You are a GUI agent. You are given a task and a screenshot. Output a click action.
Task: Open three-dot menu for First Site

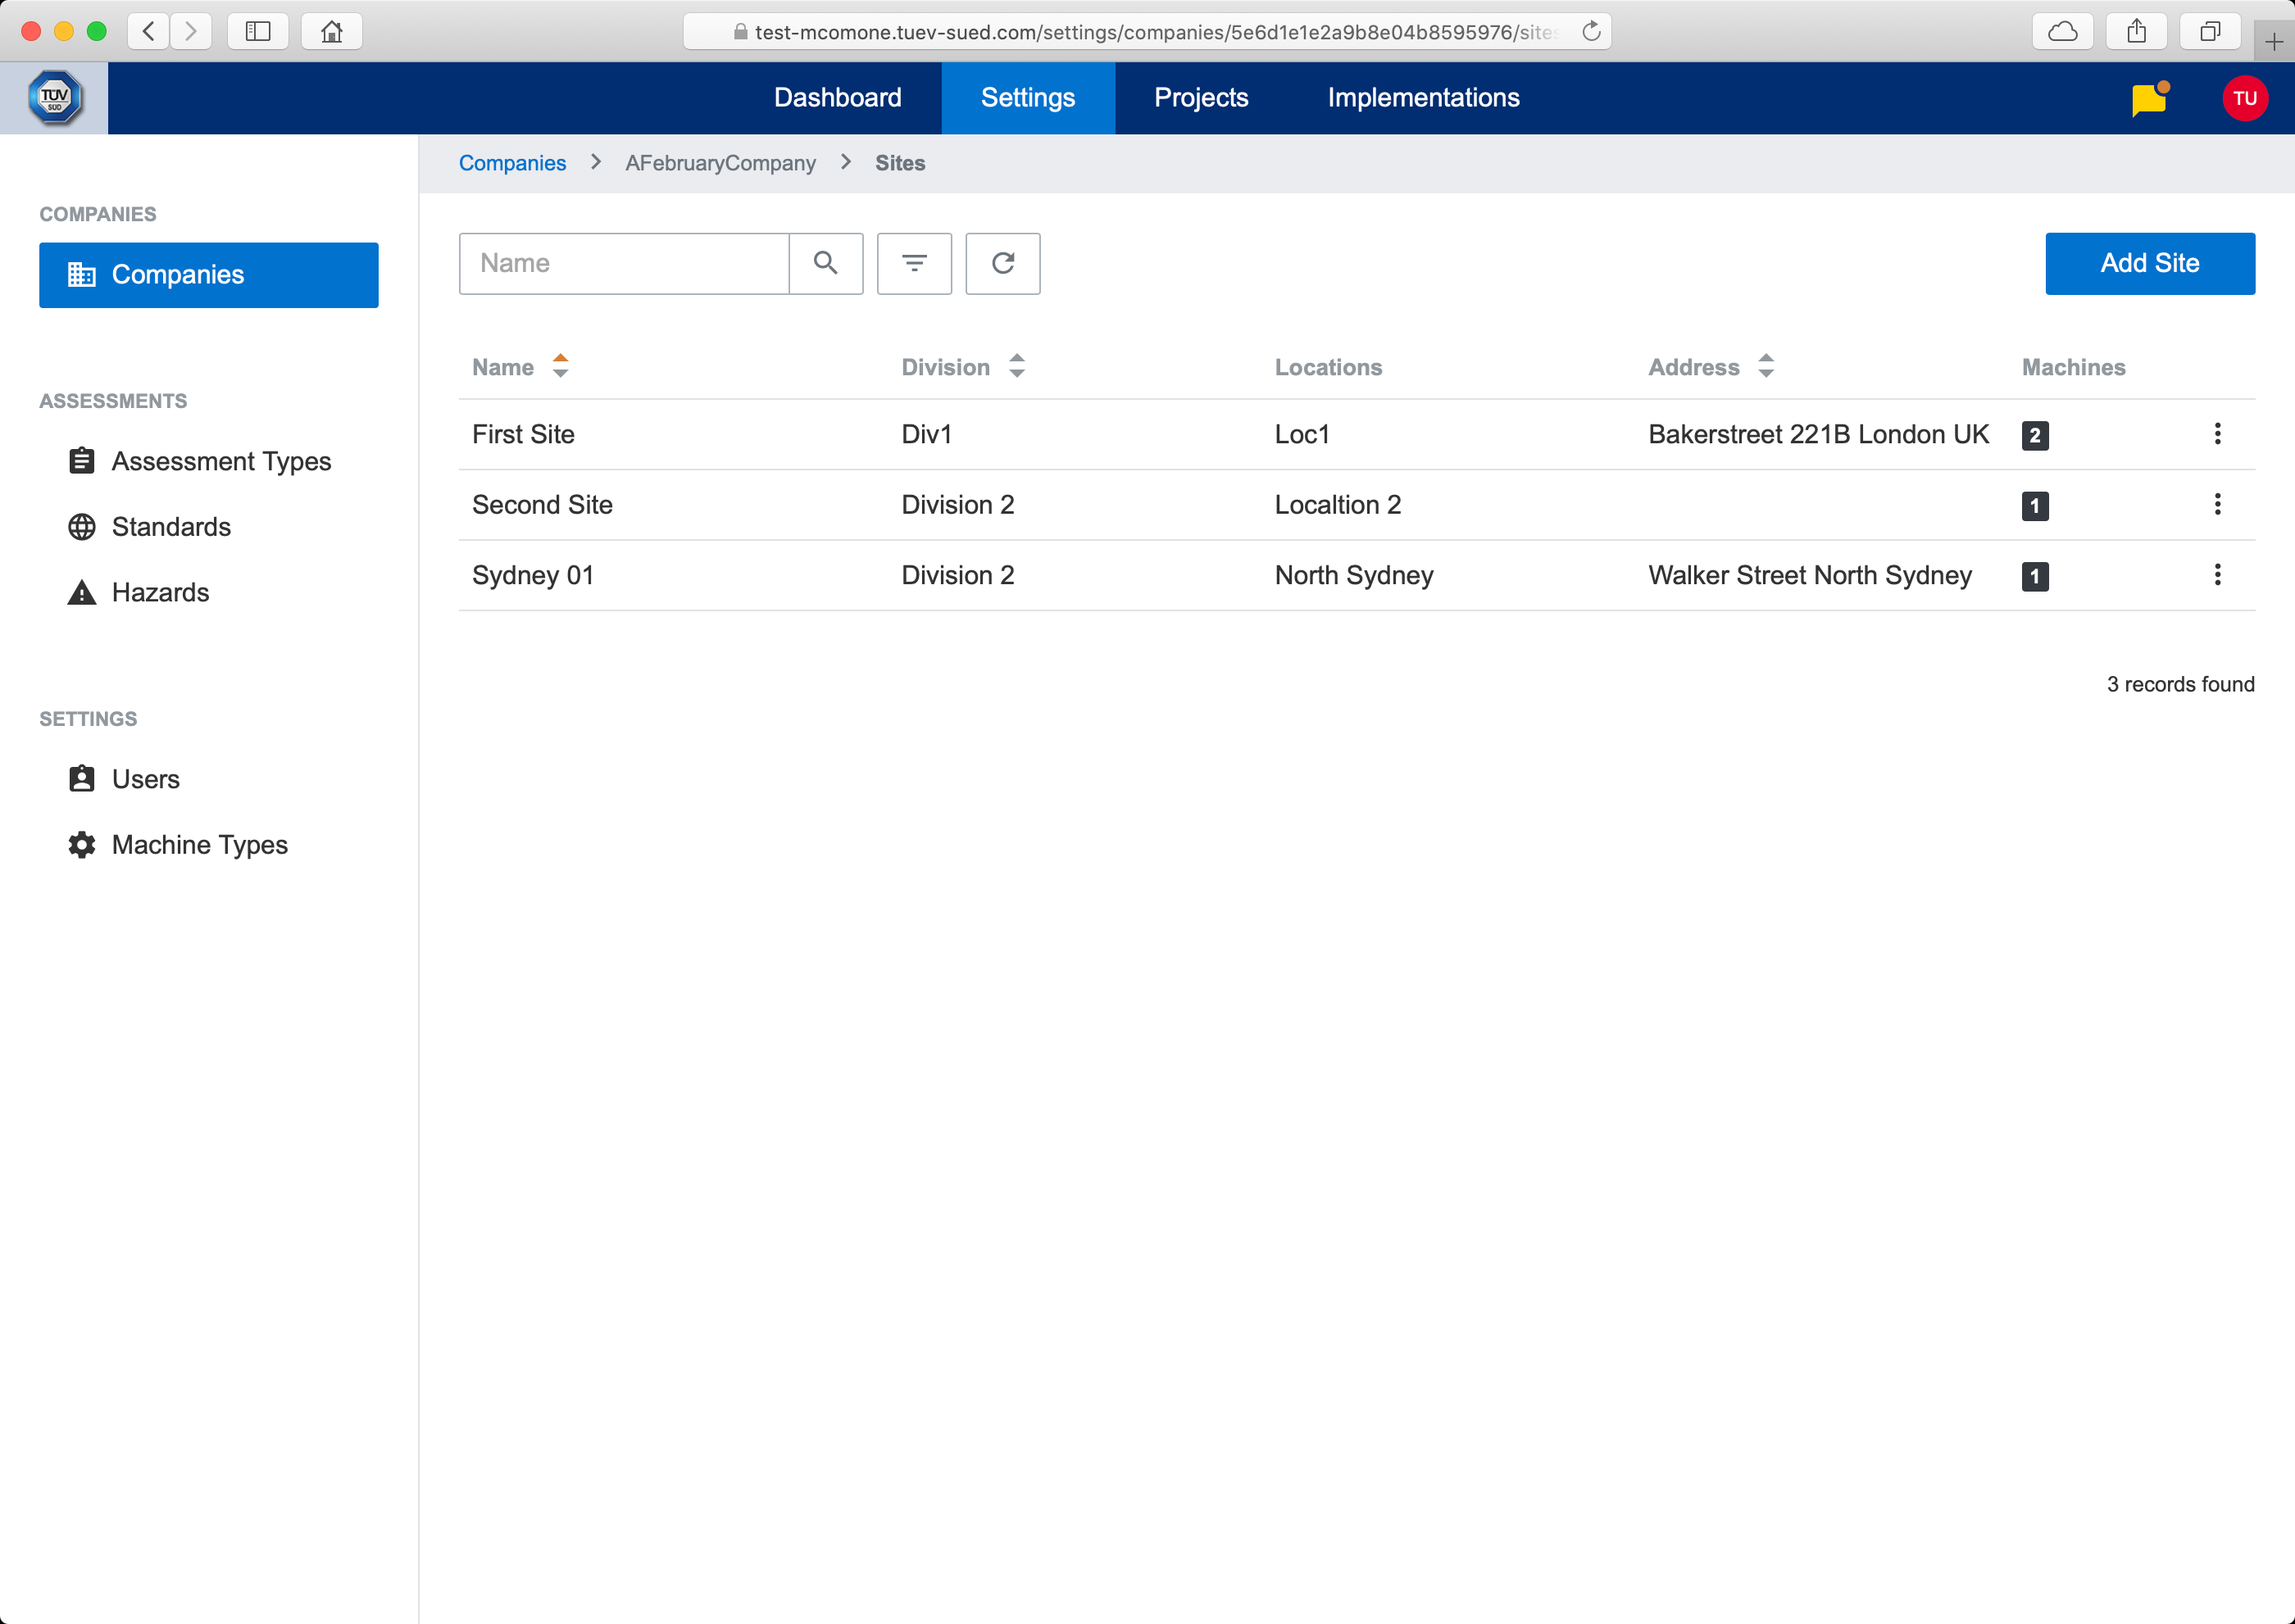pos(2217,434)
